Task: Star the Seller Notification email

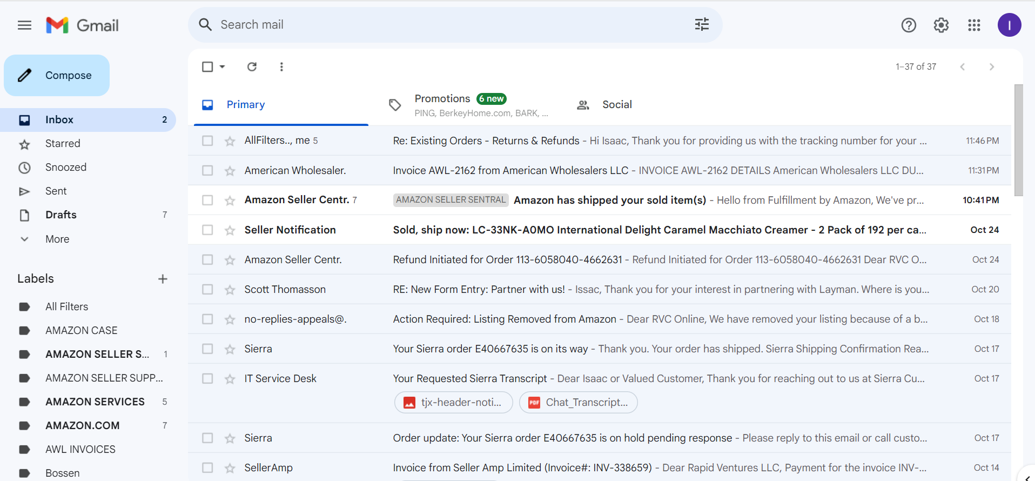Action: click(x=230, y=230)
